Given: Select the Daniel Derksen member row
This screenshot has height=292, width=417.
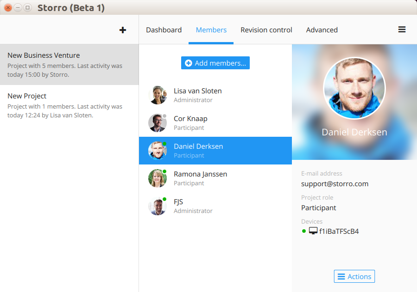Looking at the screenshot, I should click(x=215, y=150).
